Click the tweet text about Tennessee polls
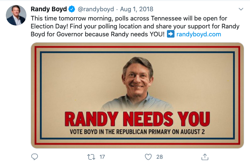Image resolution: width=250 pixels, height=165 pixels. 135,26
